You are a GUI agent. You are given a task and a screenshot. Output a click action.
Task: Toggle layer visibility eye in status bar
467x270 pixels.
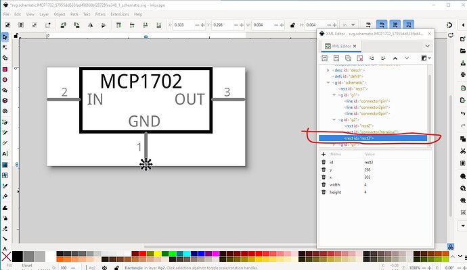click(104, 267)
